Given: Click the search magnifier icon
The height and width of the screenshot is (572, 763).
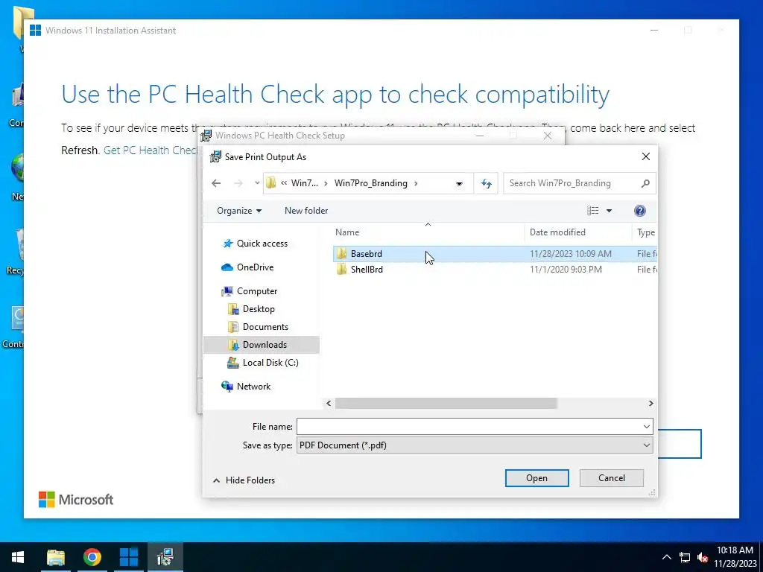Looking at the screenshot, I should [645, 183].
